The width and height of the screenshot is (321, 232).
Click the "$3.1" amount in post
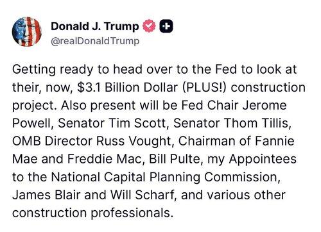(89, 87)
